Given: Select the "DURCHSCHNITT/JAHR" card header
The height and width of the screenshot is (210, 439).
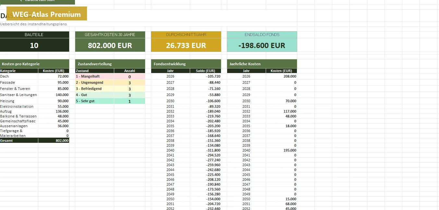Looking at the screenshot, I should (x=186, y=35).
